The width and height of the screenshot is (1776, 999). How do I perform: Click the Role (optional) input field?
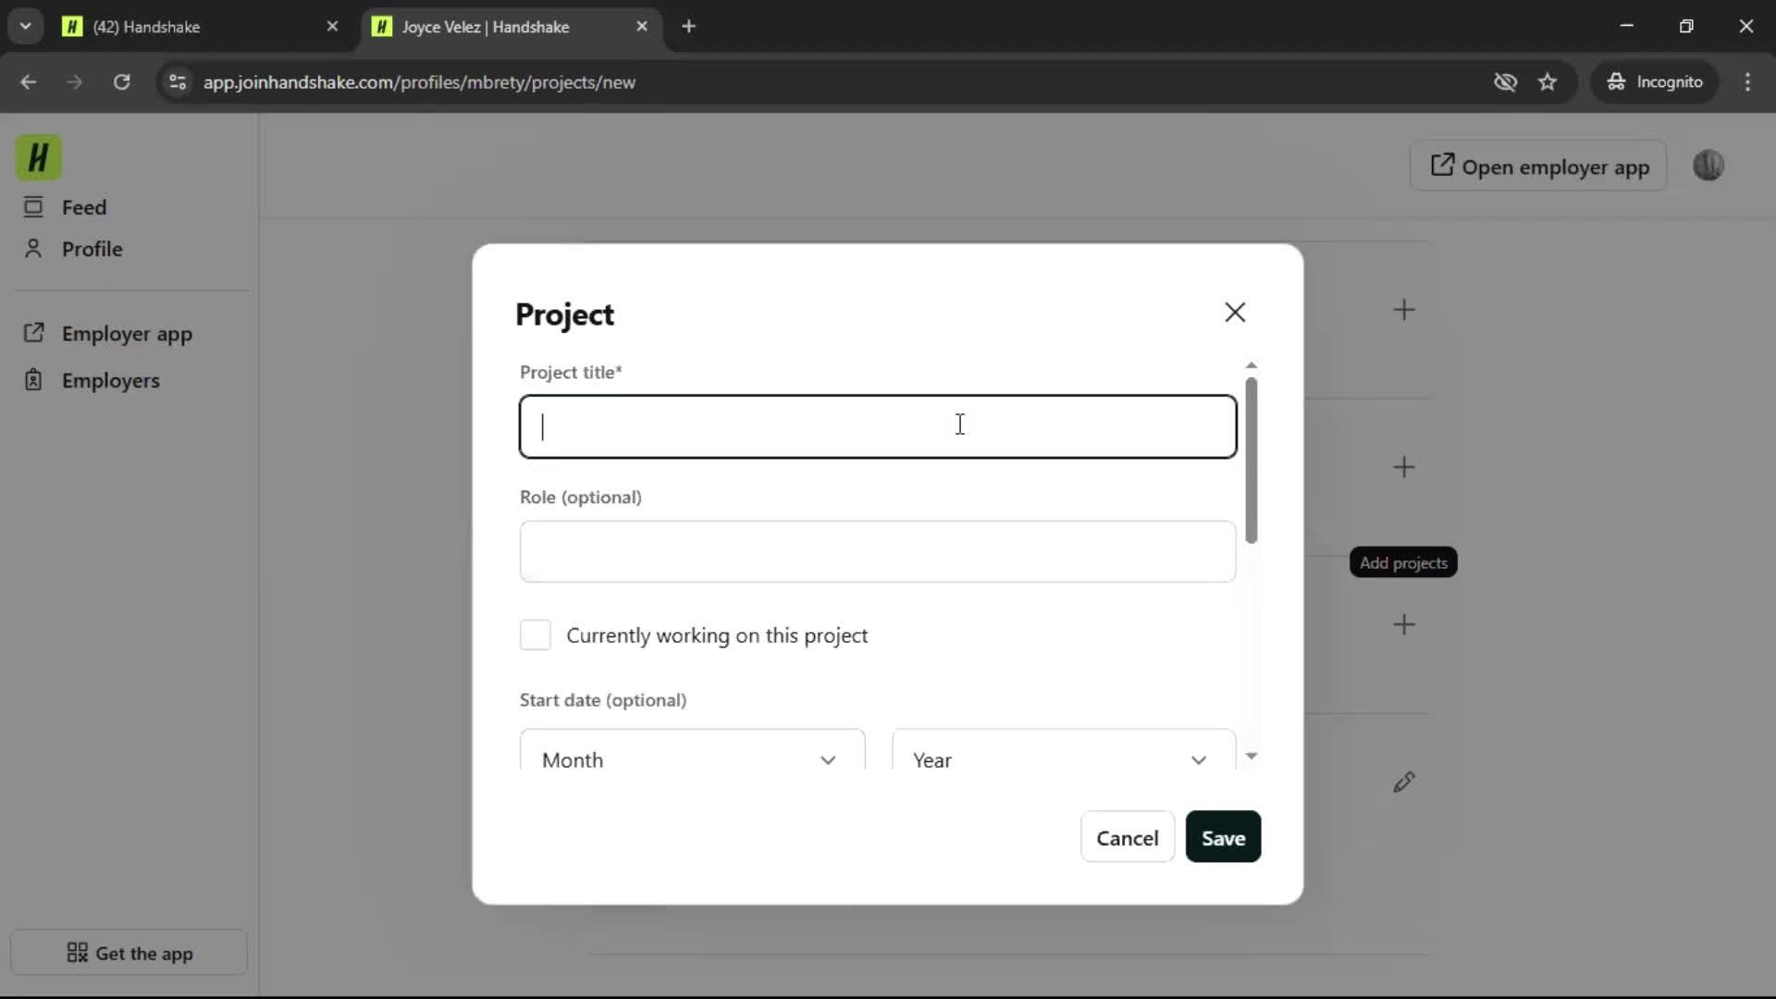pyautogui.click(x=878, y=551)
